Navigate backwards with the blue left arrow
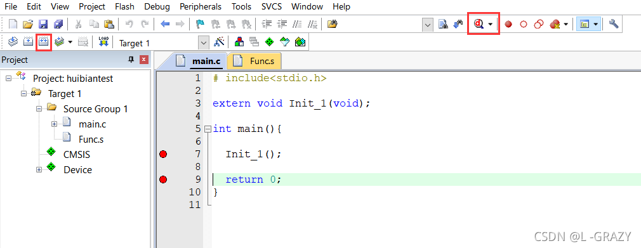The width and height of the screenshot is (641, 248). [x=165, y=24]
